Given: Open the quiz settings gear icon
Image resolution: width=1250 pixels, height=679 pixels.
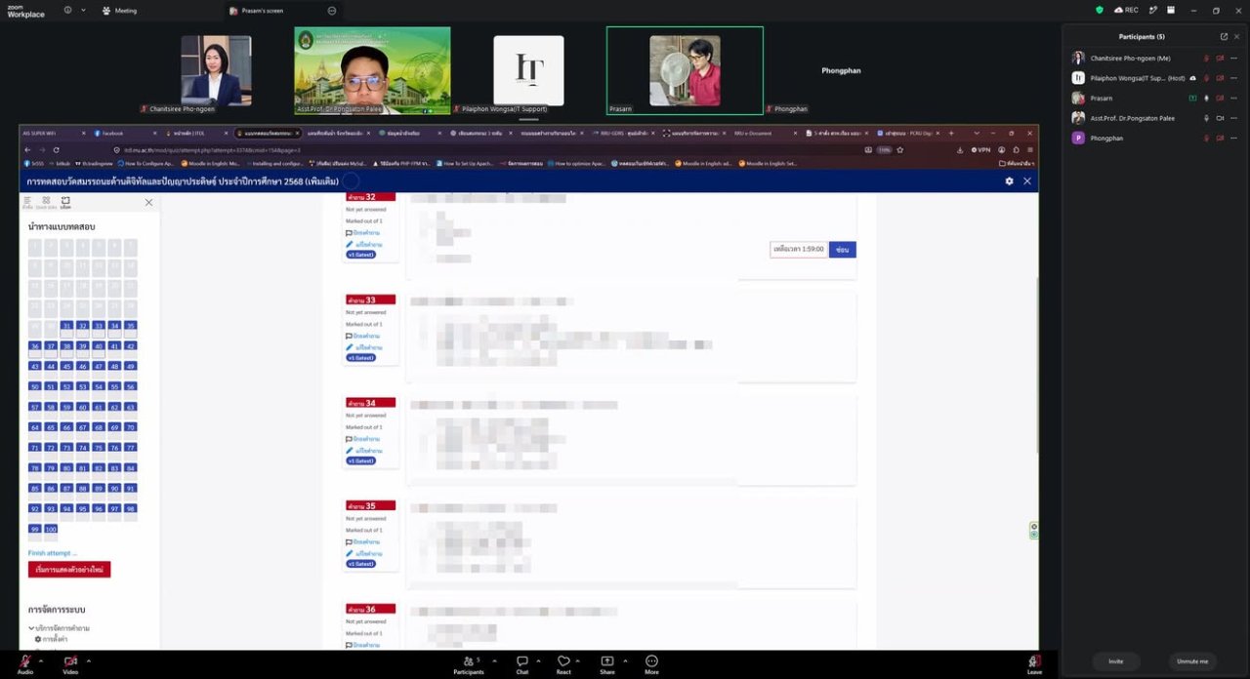Looking at the screenshot, I should pos(1009,181).
